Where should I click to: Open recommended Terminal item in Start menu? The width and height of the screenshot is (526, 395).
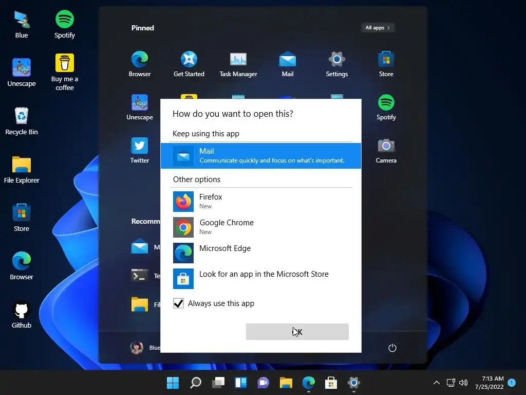click(145, 276)
